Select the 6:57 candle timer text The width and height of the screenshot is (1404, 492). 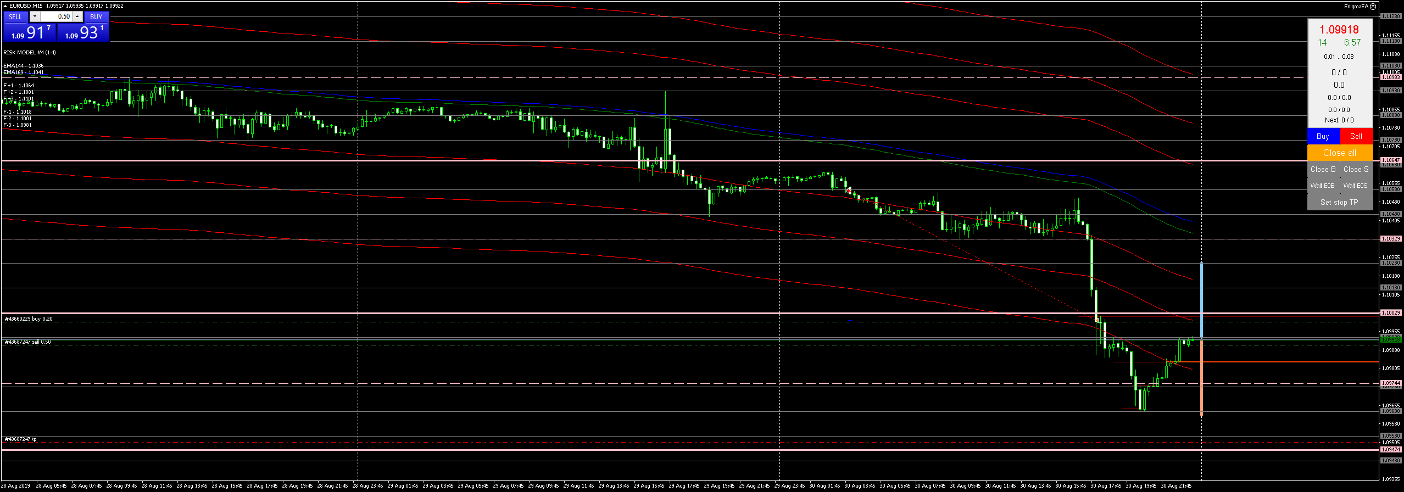(1352, 42)
